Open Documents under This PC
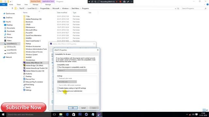The image size is (209, 117). point(11,28)
